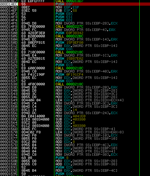Select the PUSH 8 instruction
The width and height of the screenshot is (150, 176).
pyautogui.click(x=62, y=158)
